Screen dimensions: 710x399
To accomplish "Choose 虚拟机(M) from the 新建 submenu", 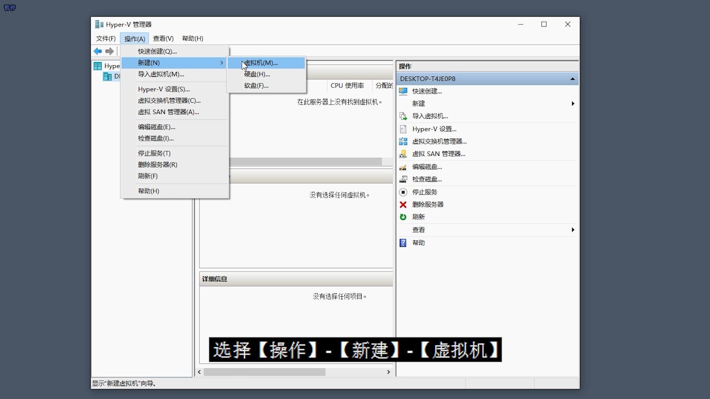I will point(260,63).
